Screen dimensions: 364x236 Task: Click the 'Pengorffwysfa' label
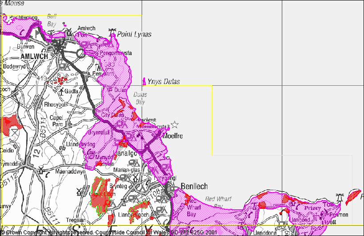(116, 53)
